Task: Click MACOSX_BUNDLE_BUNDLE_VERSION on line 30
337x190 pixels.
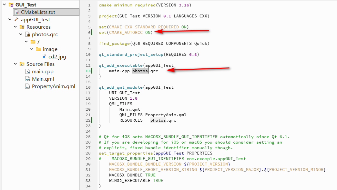Action: (145, 165)
